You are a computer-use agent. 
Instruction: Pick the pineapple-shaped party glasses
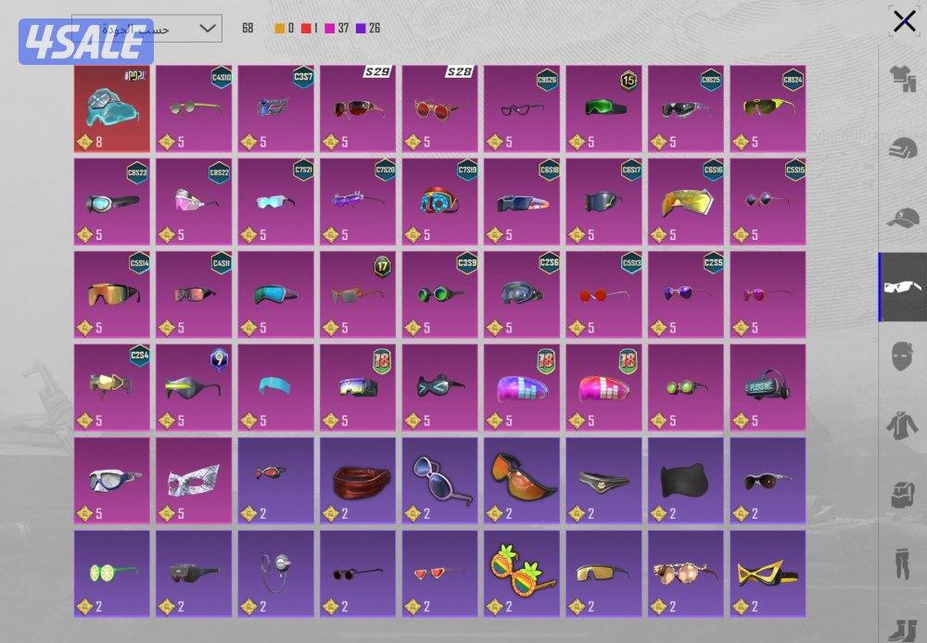[521, 573]
